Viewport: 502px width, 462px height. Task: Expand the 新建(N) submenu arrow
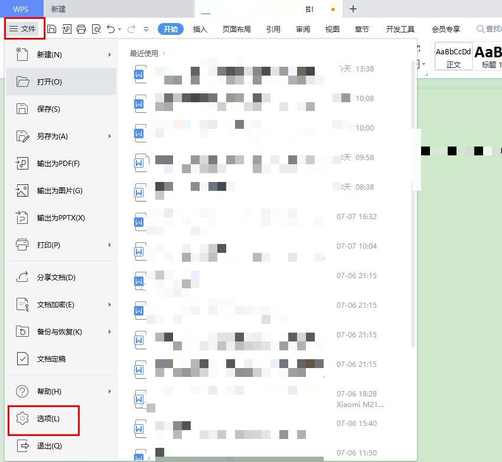[x=110, y=55]
